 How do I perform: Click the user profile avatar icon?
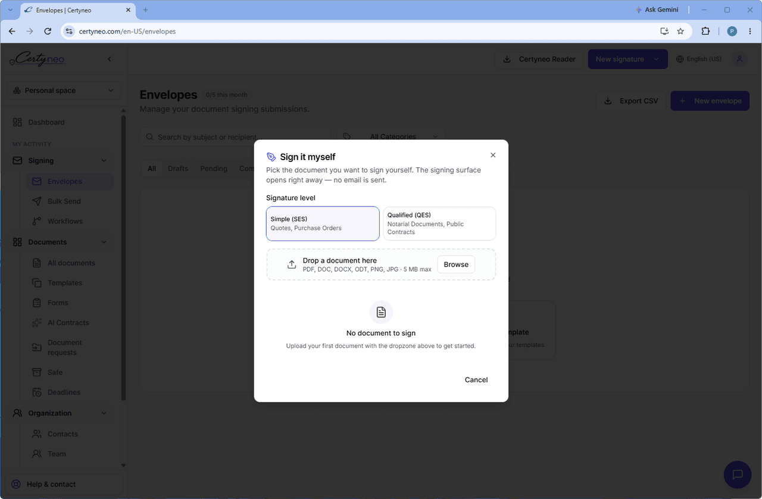click(739, 59)
